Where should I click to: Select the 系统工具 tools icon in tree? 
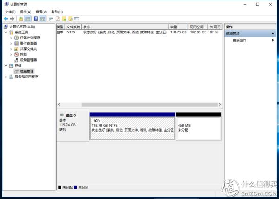pos(11,32)
